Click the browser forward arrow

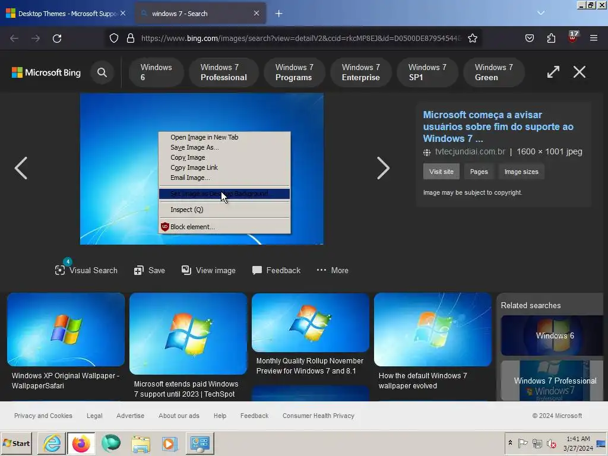click(36, 39)
